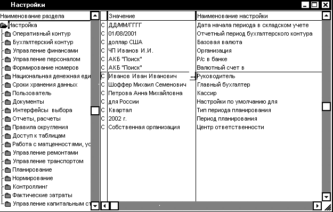Click the Наименование настройки column header
Image resolution: width=333 pixels, height=212 pixels.
point(259,16)
